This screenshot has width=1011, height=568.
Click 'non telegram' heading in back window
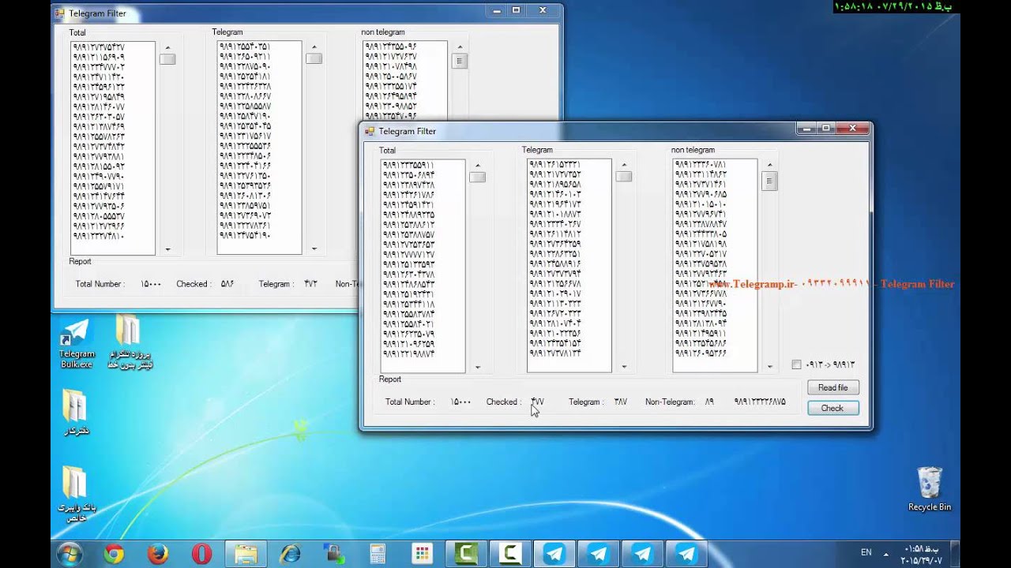(x=383, y=32)
